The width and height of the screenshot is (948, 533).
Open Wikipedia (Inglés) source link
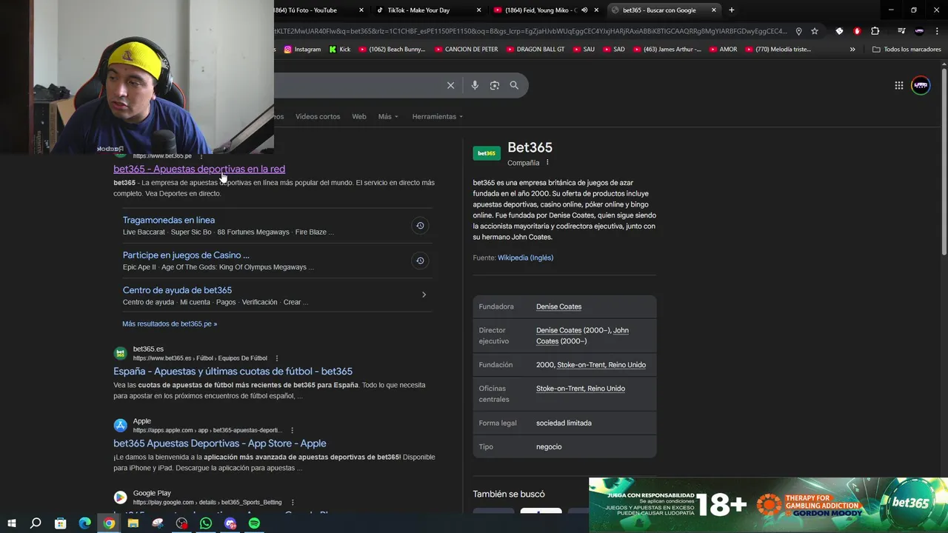coord(525,258)
